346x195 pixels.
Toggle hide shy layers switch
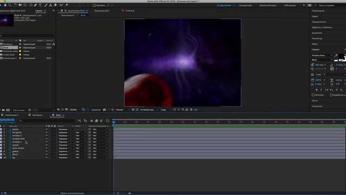(x=91, y=121)
